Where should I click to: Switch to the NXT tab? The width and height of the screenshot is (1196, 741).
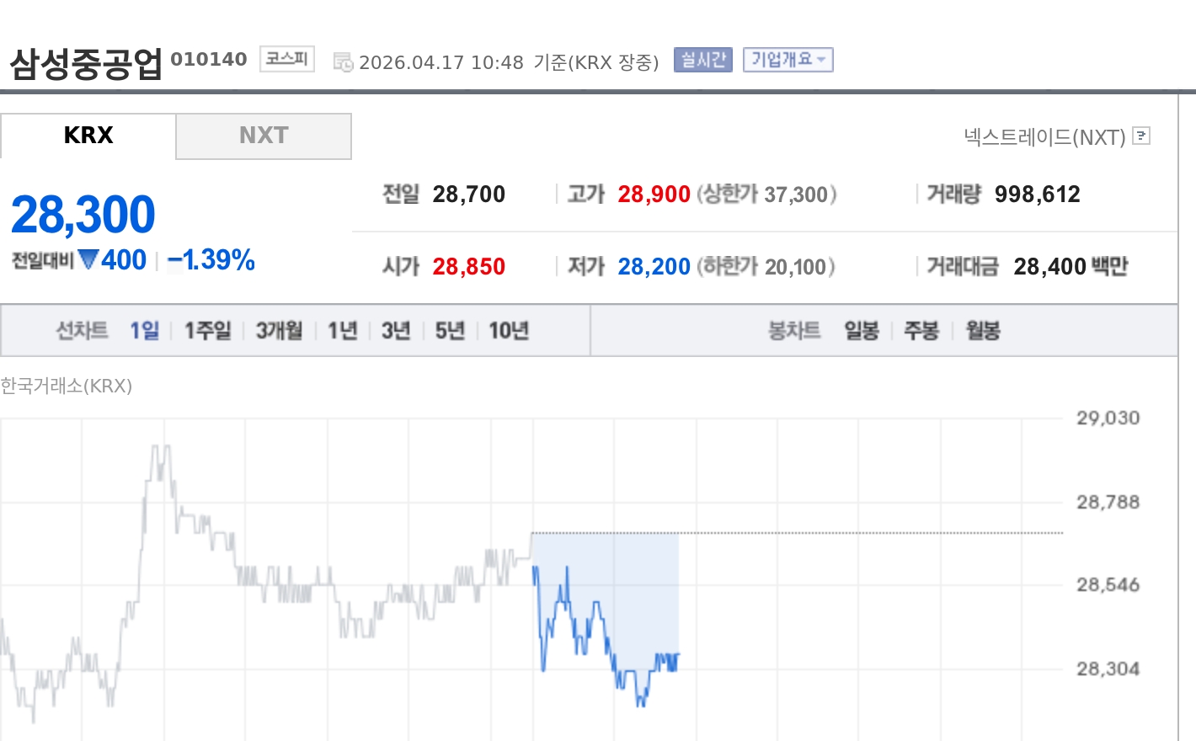264,136
